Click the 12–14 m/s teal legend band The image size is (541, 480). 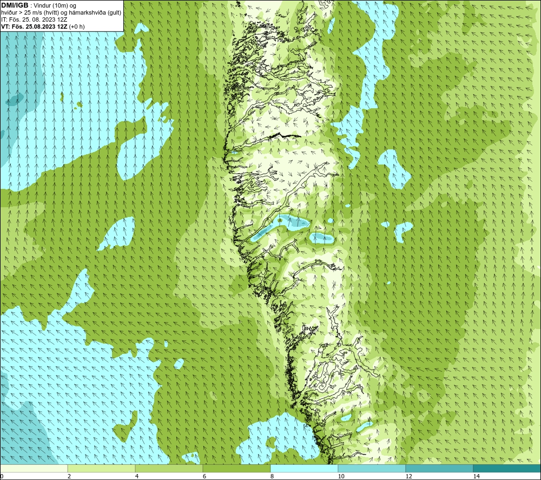point(439,468)
